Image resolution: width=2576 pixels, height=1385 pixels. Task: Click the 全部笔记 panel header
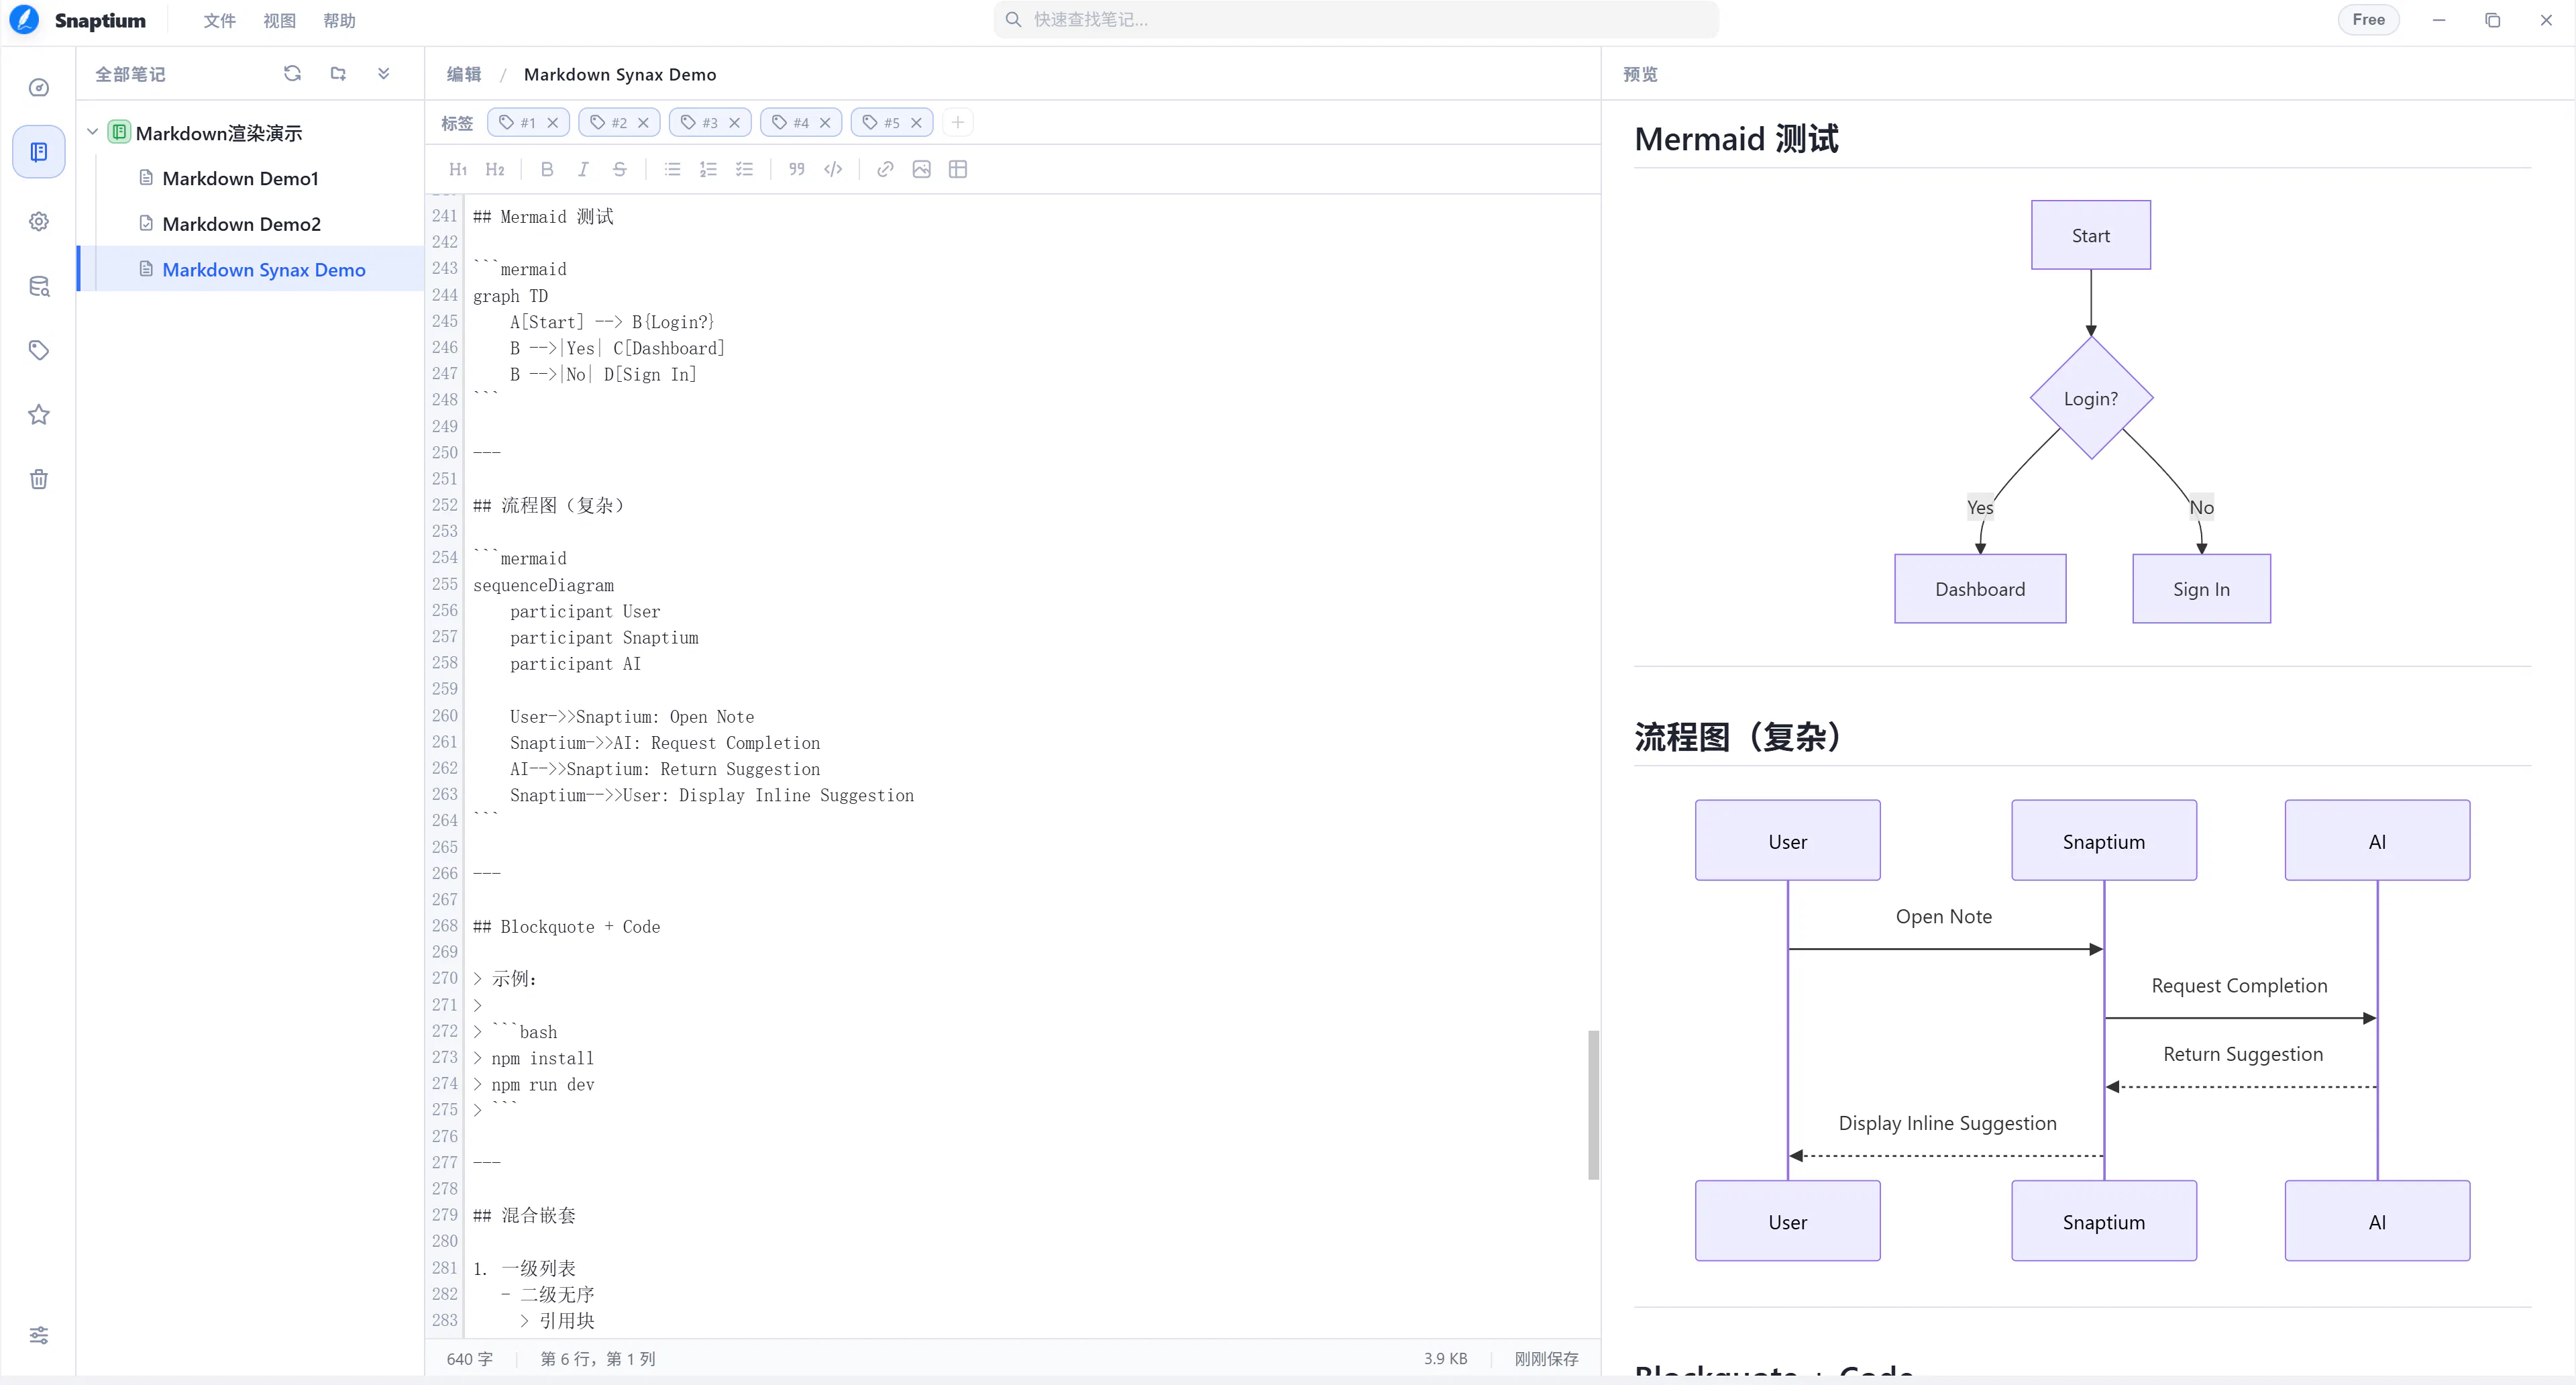pos(130,74)
